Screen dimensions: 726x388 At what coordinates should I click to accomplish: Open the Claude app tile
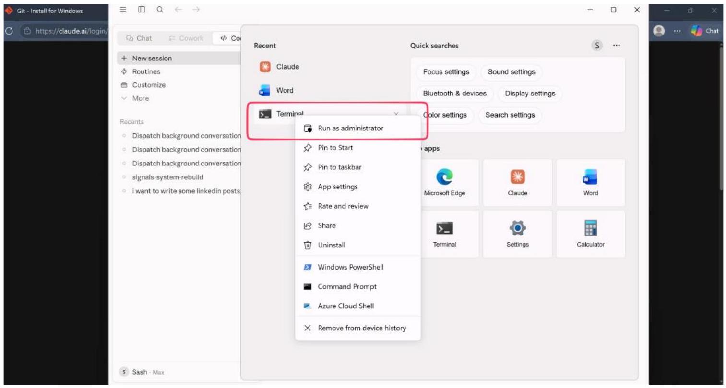517,182
